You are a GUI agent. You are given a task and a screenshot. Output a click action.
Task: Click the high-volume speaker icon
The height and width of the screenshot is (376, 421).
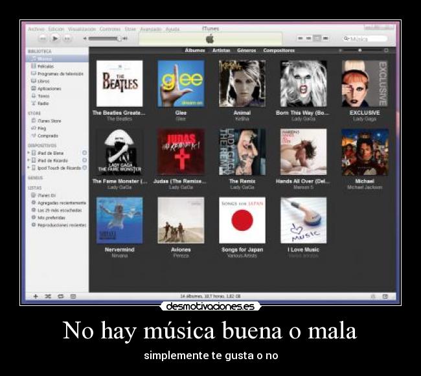[x=125, y=38]
